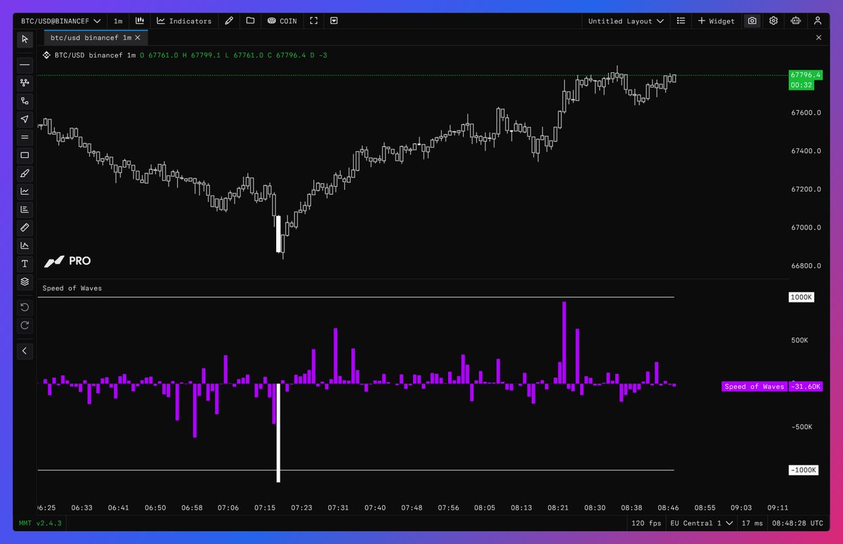Image resolution: width=843 pixels, height=544 pixels.
Task: Open the list view icon
Action: pyautogui.click(x=680, y=21)
